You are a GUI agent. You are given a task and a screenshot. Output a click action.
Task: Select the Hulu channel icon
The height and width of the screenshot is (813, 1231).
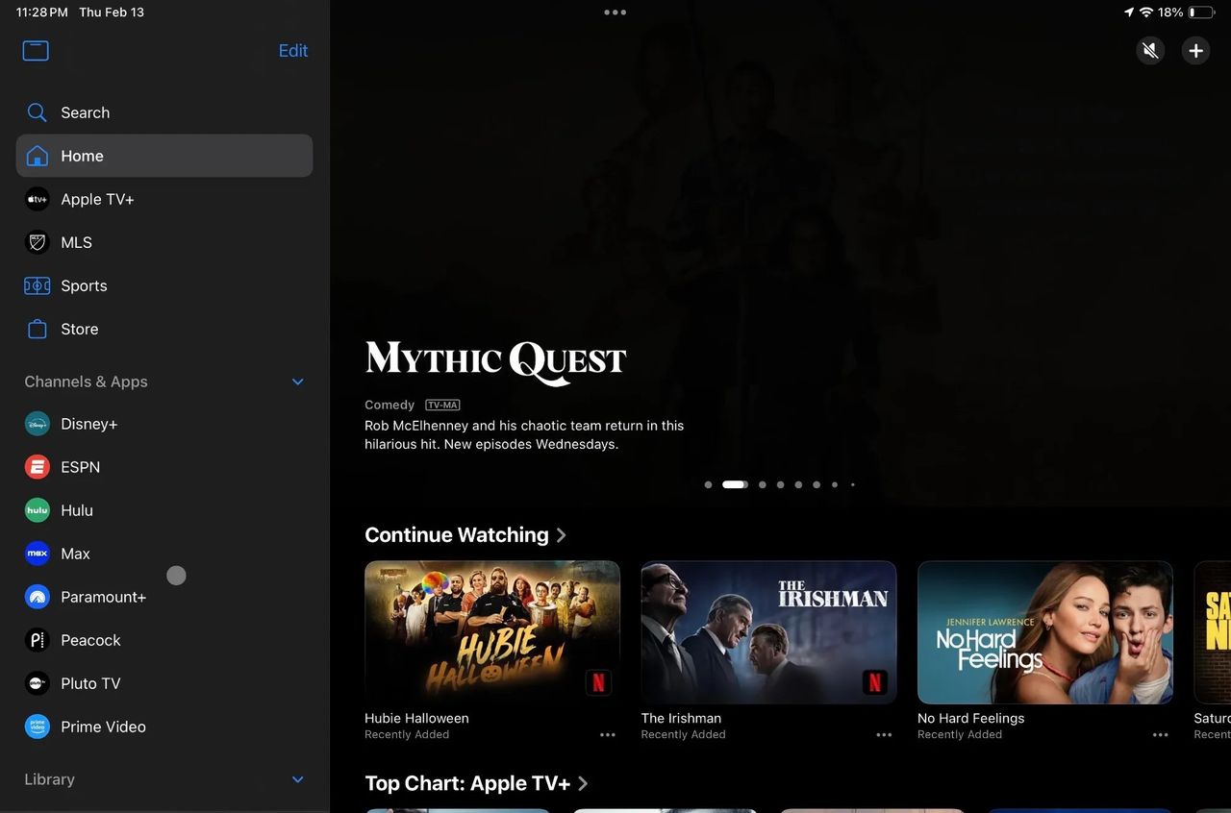[x=37, y=510]
